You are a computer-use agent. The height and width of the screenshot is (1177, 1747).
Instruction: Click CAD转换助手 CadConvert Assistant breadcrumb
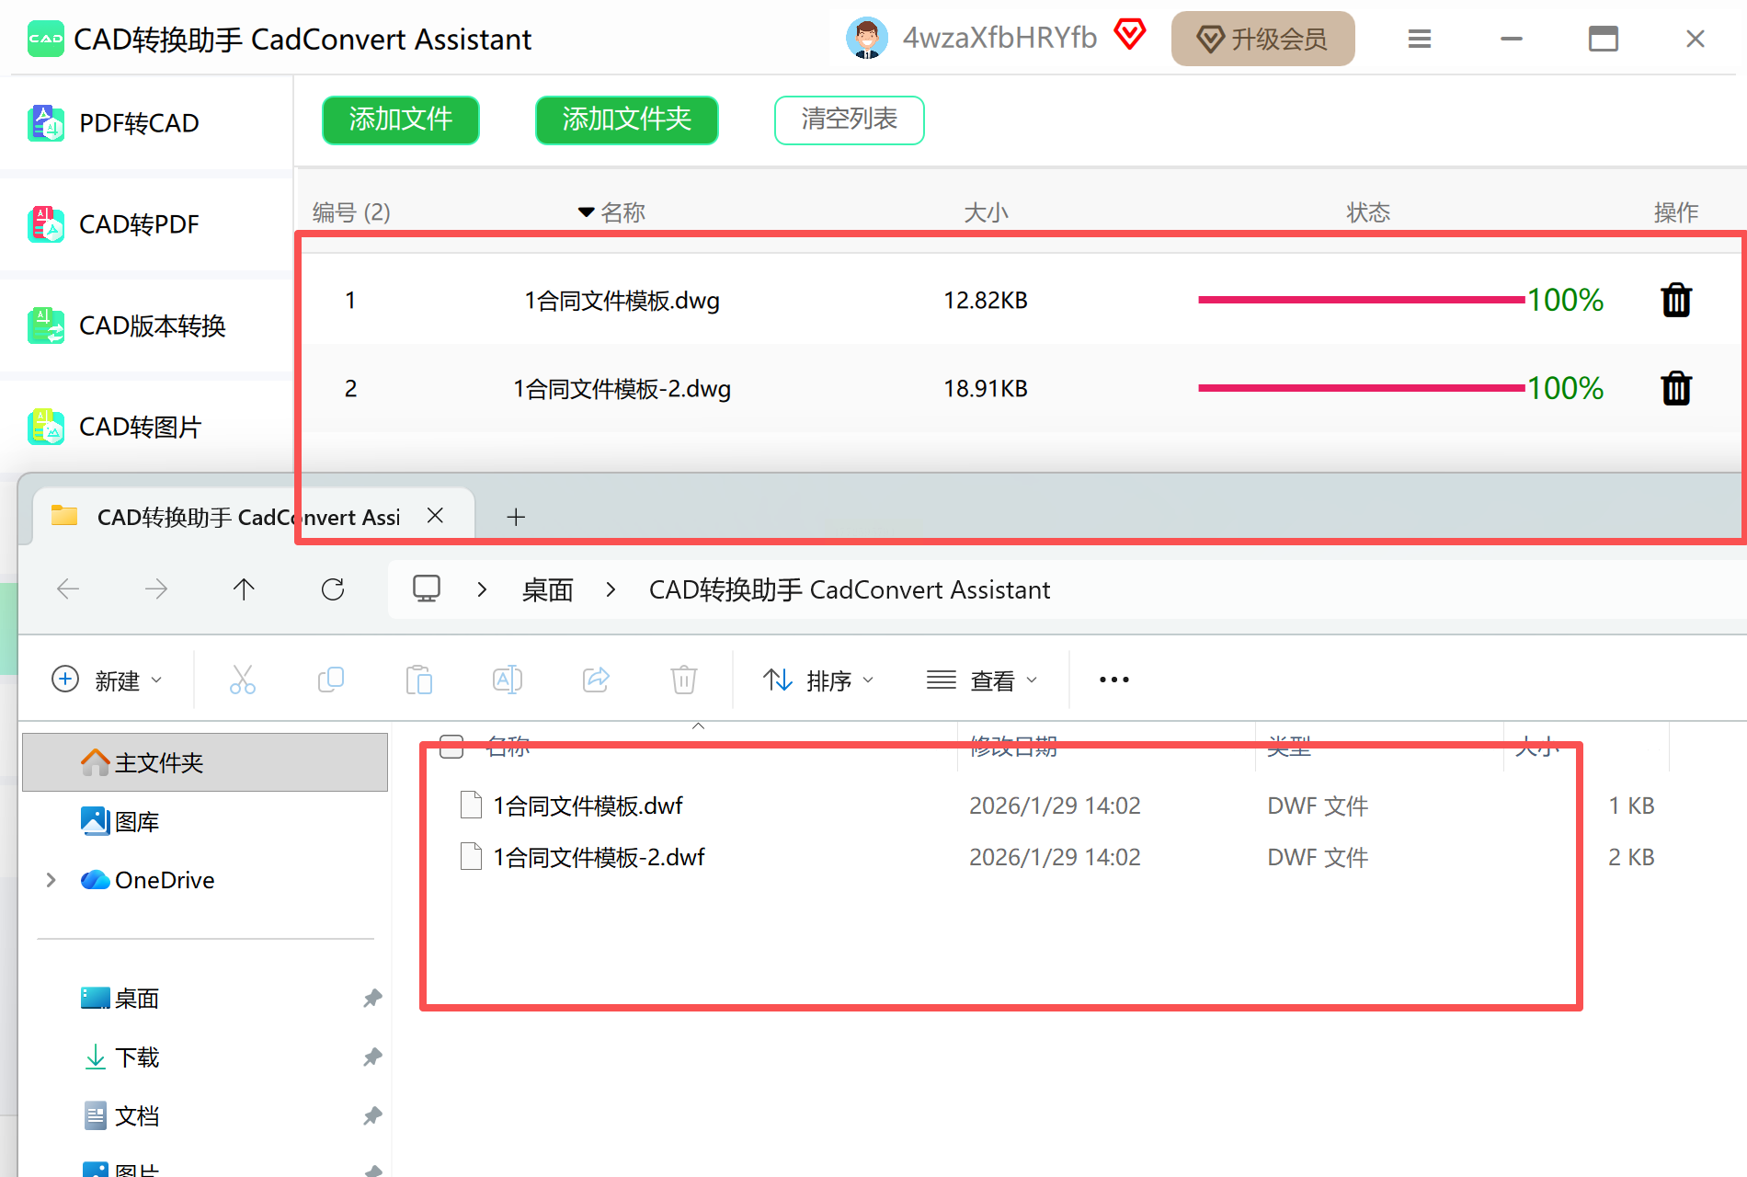click(850, 589)
